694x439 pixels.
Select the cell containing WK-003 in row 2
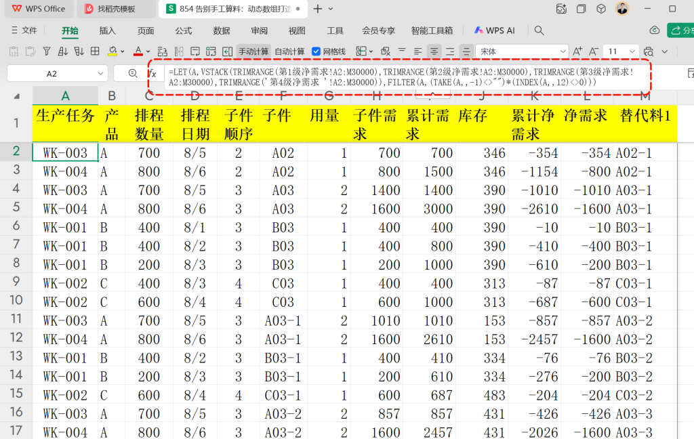click(x=66, y=152)
